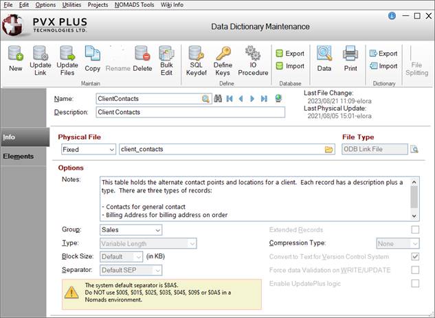The width and height of the screenshot is (435, 318).
Task: Click Import in the Dictionary group
Action: pos(383,66)
